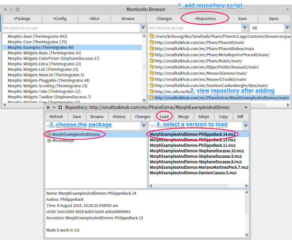Click Save in the Monticello Browser toolbar
Screen dimensions: 292x240
click(x=242, y=19)
